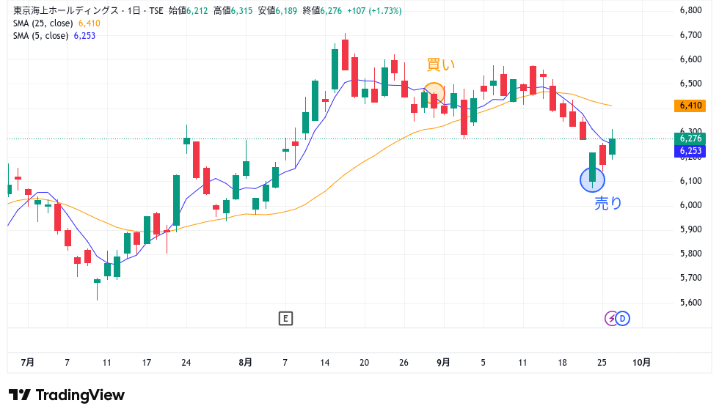Click the dividend 'D' marker icon
The image size is (719, 417).
tap(623, 318)
